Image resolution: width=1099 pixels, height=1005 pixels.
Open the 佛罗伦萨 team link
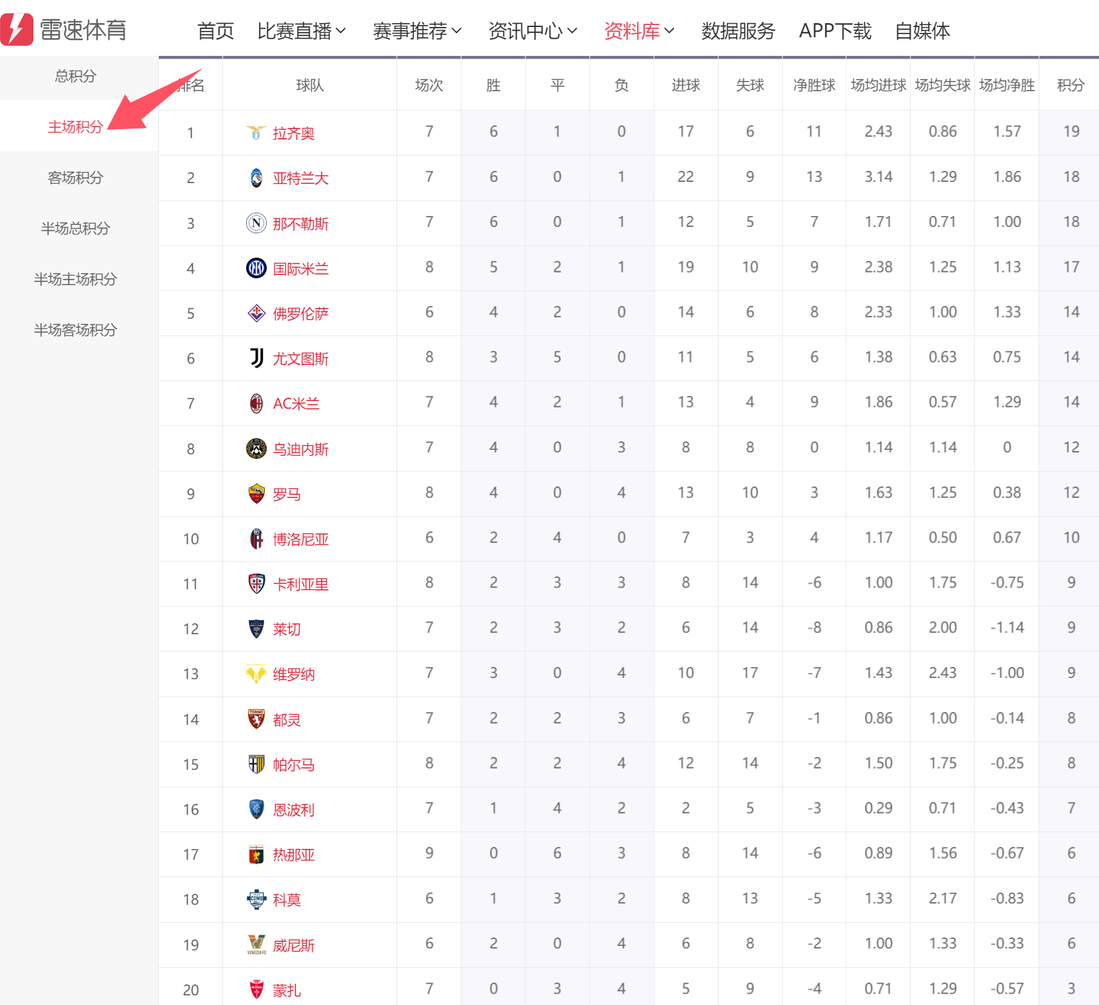(x=301, y=314)
